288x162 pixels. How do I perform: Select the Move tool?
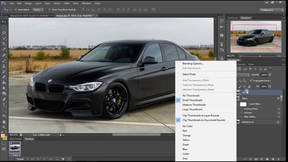click(x=4, y=22)
